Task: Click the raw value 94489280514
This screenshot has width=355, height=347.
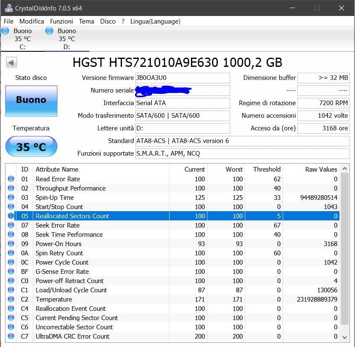Action: click(x=319, y=198)
